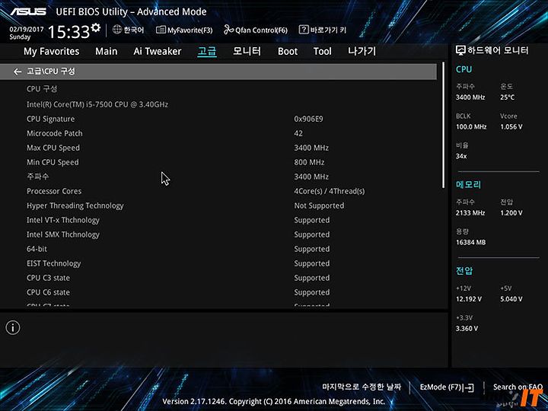Image resolution: width=548 pixels, height=411 pixels.
Task: Click the globe language icon
Action: click(117, 30)
